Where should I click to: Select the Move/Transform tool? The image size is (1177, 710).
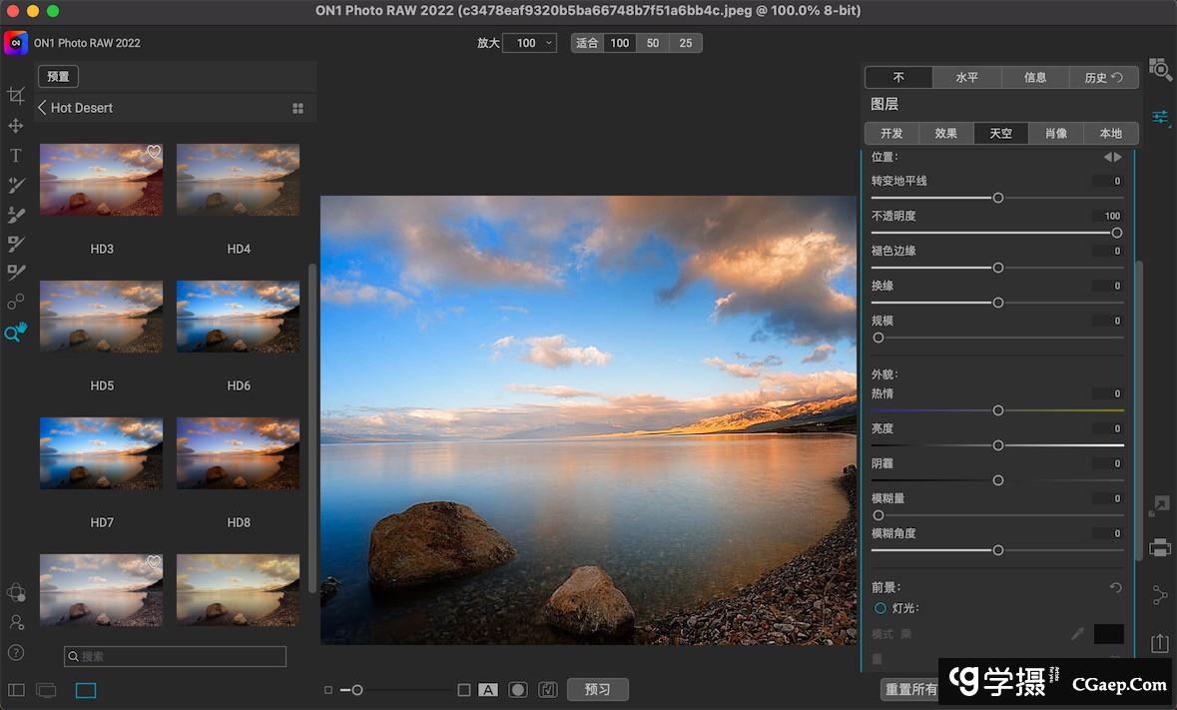coord(16,126)
